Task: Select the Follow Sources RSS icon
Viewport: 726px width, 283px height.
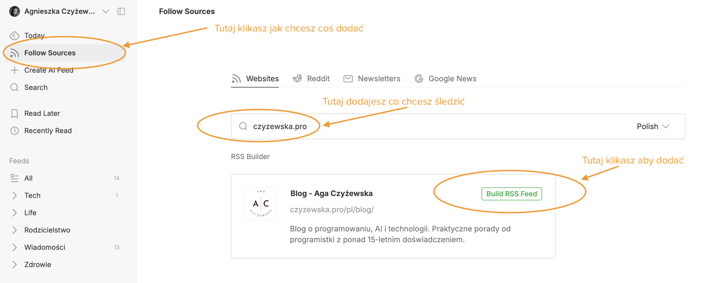Action: [x=14, y=53]
